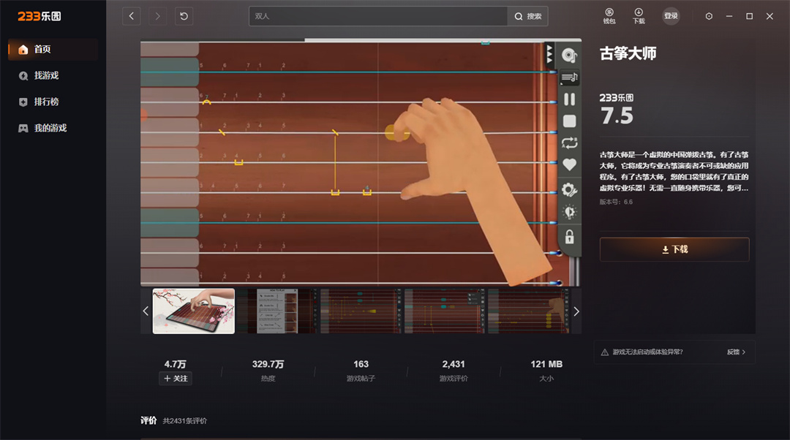790x440 pixels.
Task: Open the 钱包 wallet icon
Action: [x=609, y=16]
